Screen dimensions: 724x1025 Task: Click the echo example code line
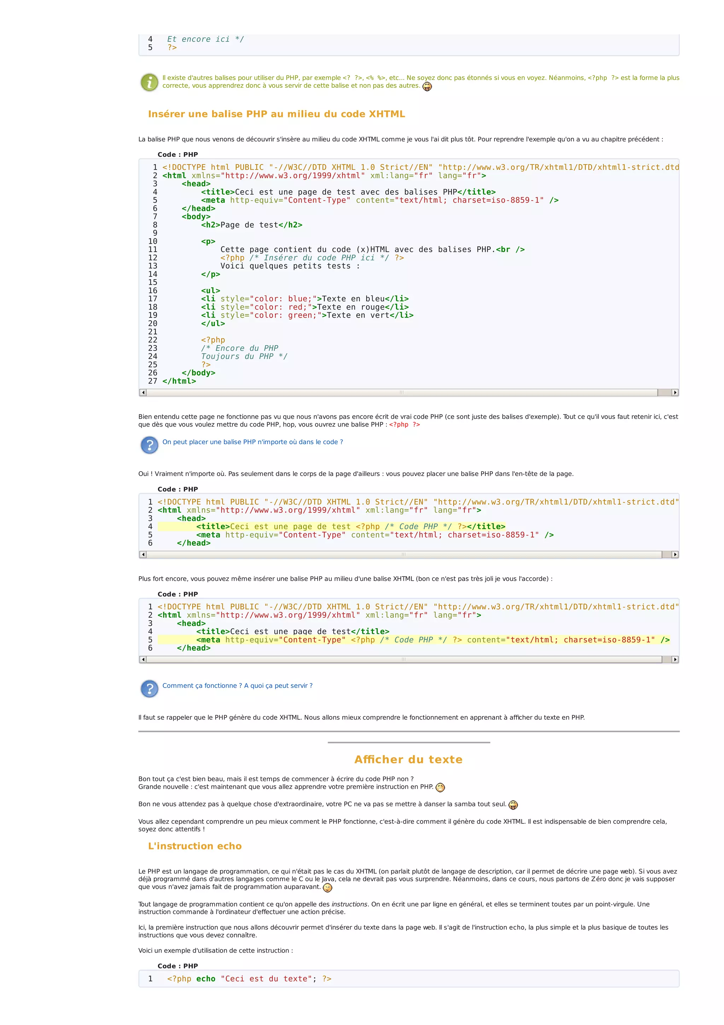249,979
